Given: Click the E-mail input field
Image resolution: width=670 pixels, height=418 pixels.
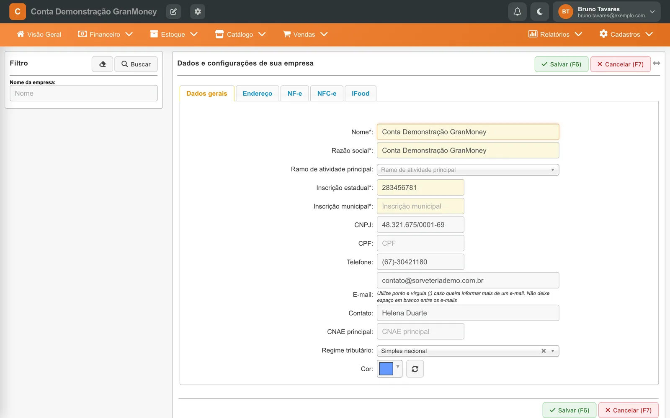Looking at the screenshot, I should coord(468,280).
